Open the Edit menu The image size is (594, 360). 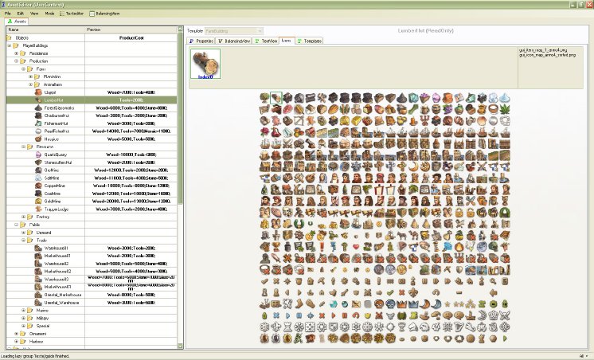point(21,14)
